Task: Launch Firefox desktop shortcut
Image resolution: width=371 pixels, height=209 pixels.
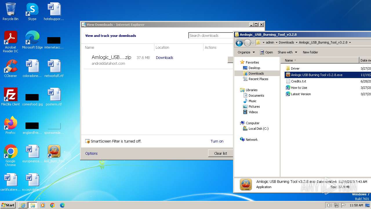Action: click(10, 125)
